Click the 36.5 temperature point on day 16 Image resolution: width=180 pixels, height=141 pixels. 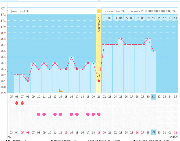71,57
